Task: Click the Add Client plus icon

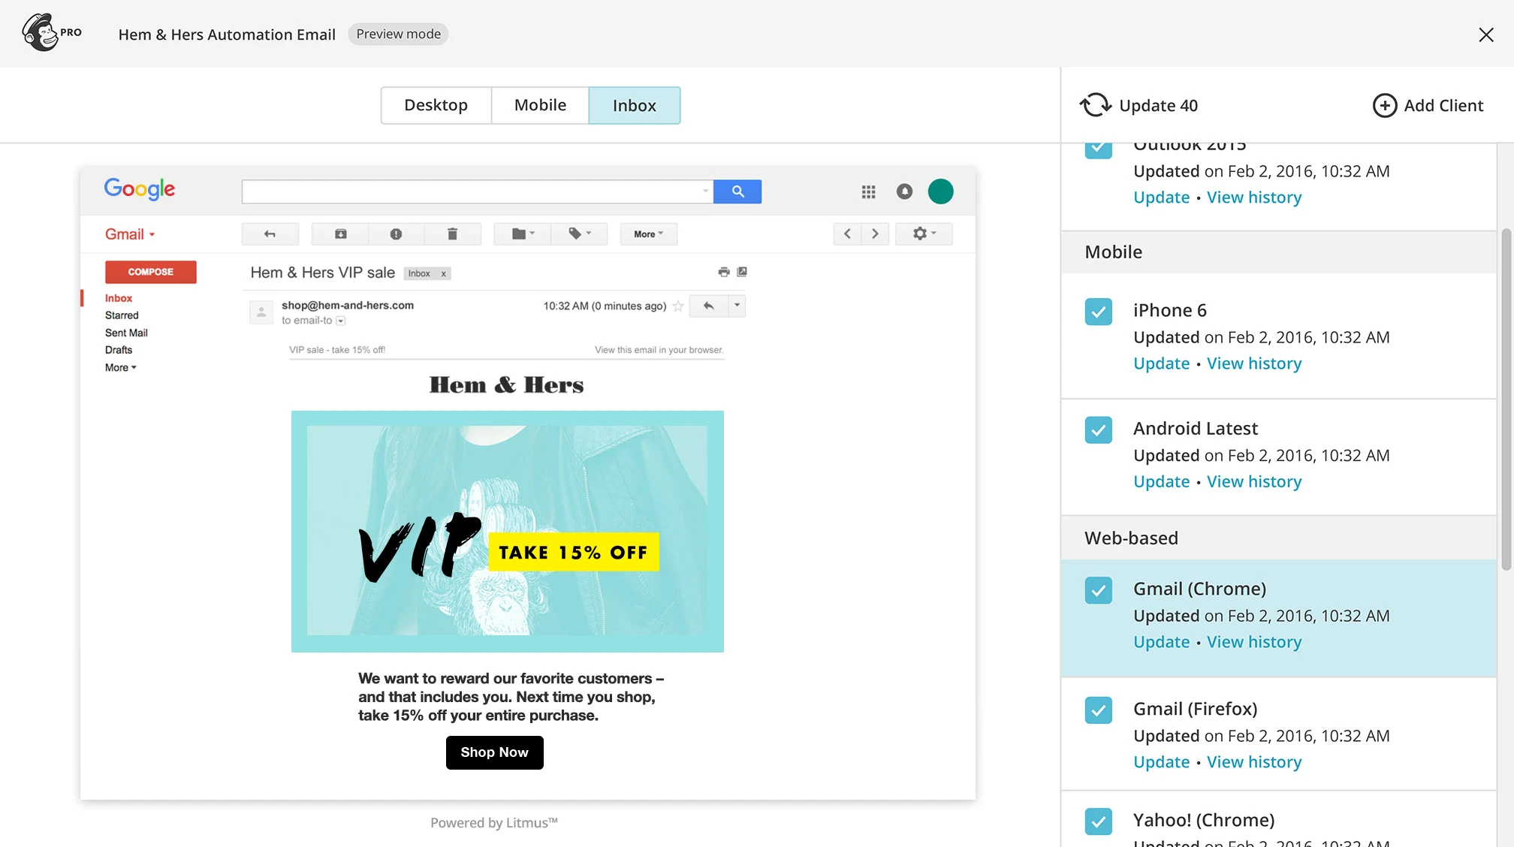Action: pos(1384,105)
